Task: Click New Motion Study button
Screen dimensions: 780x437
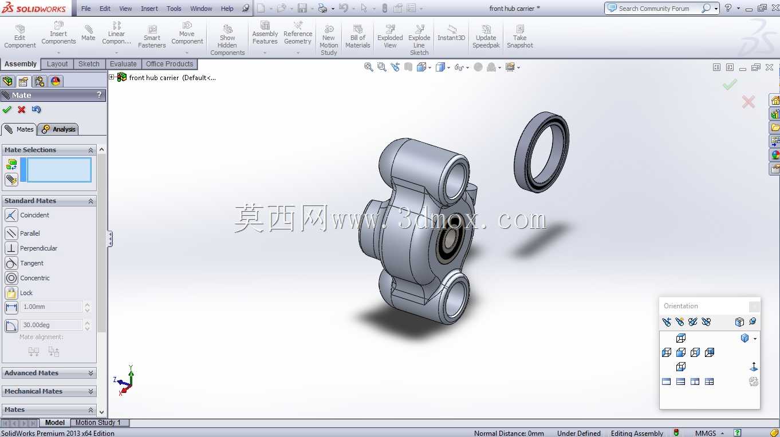Action: tap(329, 40)
